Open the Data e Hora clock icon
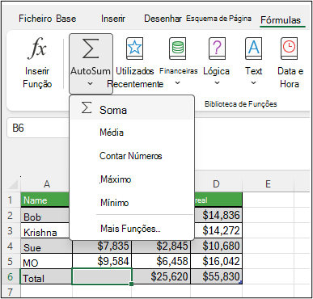 tap(289, 48)
